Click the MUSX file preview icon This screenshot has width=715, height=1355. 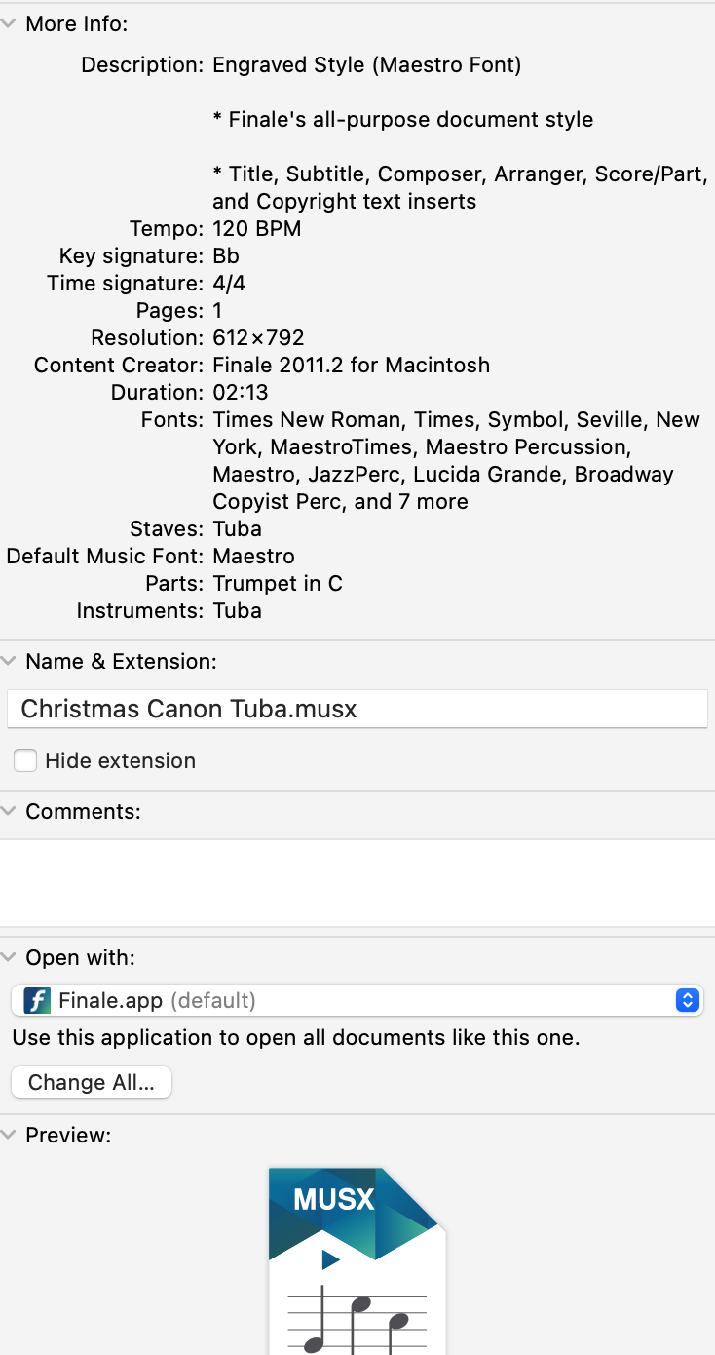[357, 1258]
